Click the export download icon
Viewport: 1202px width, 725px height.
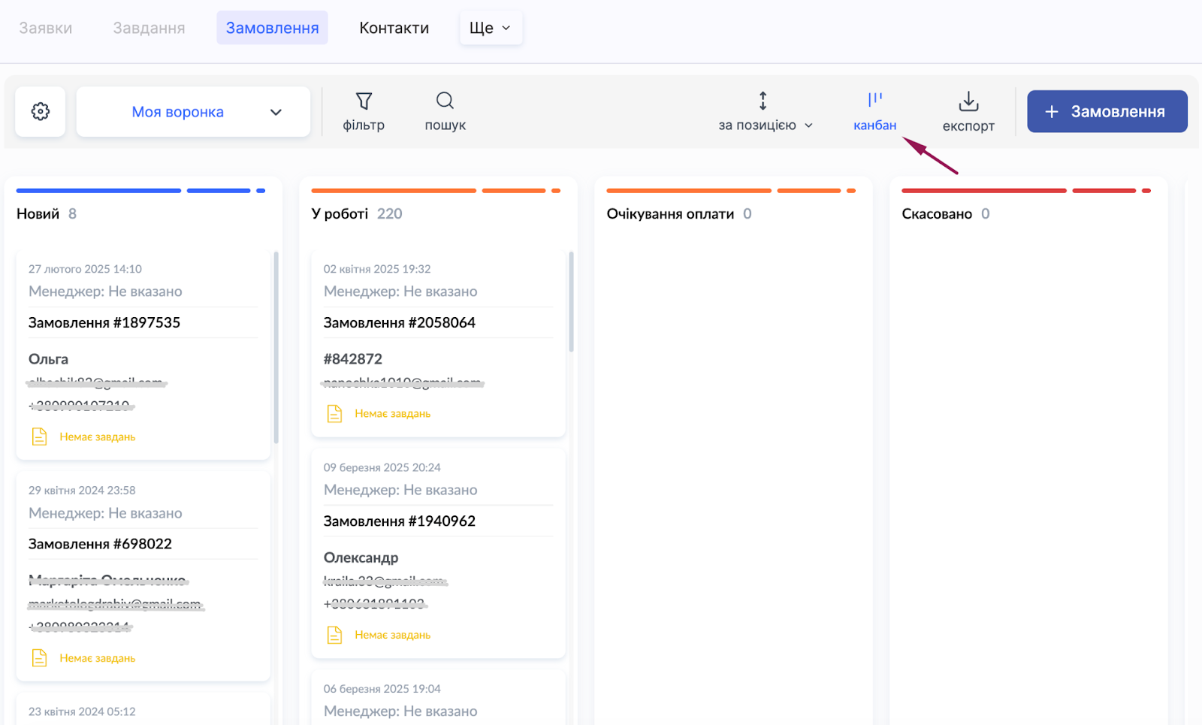[x=968, y=101]
